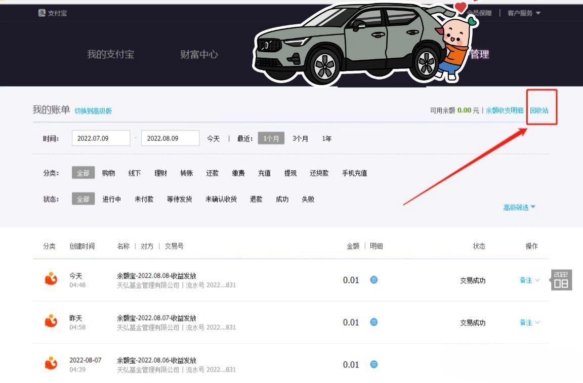Click the 明细 column header

(377, 246)
